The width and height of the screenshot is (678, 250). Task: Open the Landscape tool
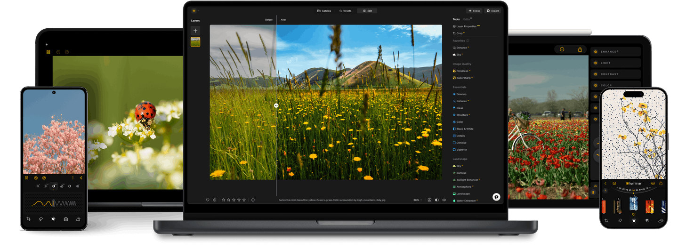pyautogui.click(x=461, y=194)
